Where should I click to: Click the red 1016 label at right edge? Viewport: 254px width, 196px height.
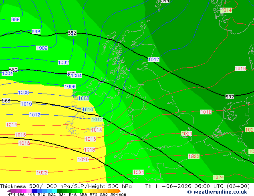click(240, 68)
